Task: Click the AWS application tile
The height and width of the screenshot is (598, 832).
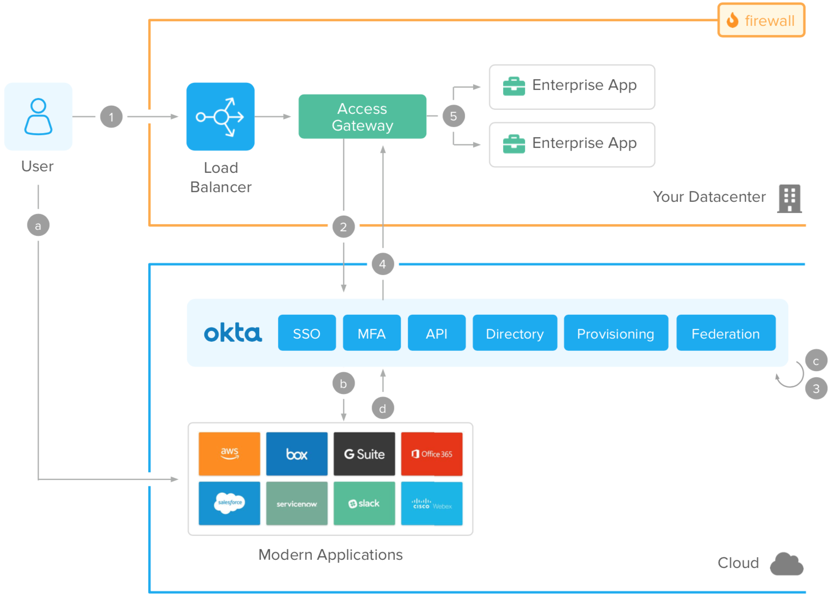Action: 229,454
